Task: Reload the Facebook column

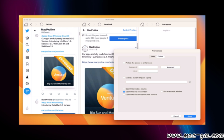Action: point(99,24)
